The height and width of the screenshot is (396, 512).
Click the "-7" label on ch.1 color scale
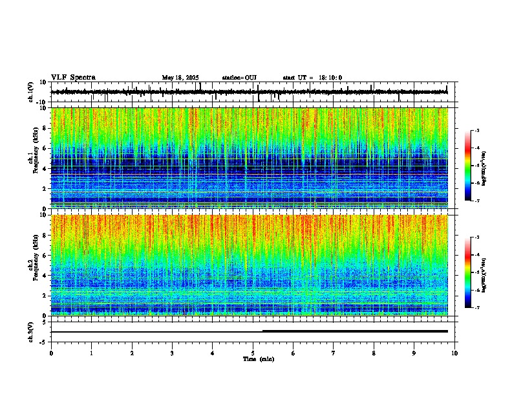(476, 201)
